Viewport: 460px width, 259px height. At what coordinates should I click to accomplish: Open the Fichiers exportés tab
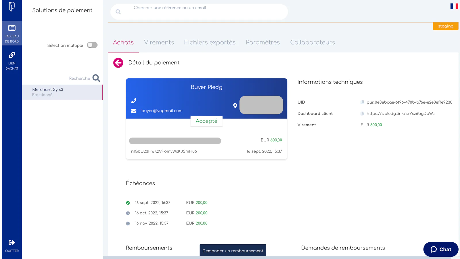210,43
